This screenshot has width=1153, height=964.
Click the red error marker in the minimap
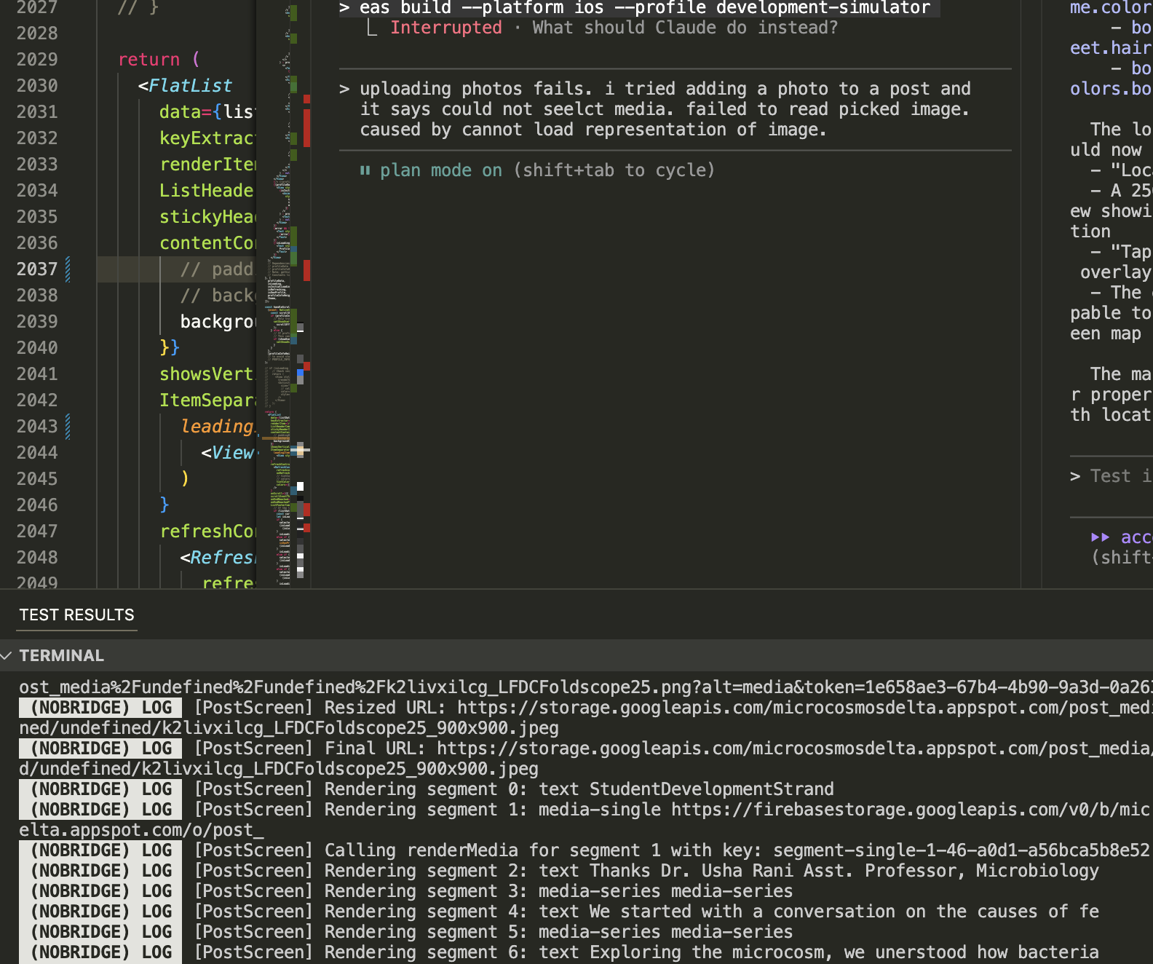click(x=307, y=127)
